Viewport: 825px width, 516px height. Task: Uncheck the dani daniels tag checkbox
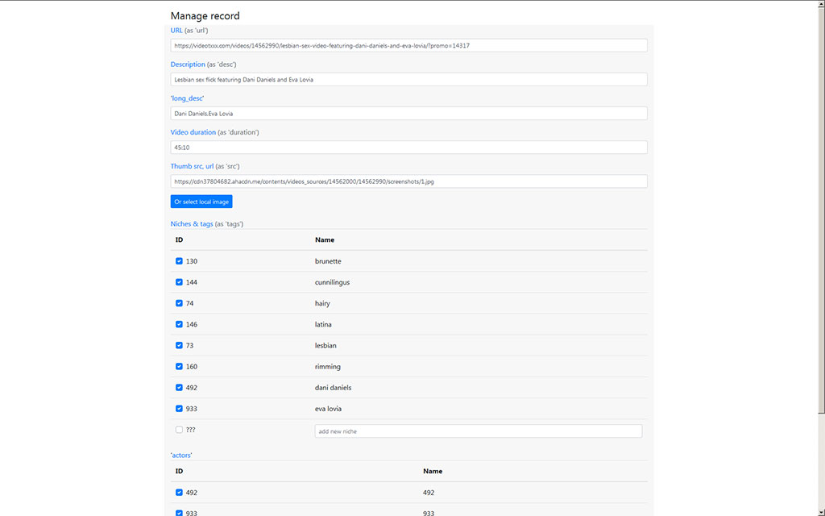pyautogui.click(x=179, y=388)
